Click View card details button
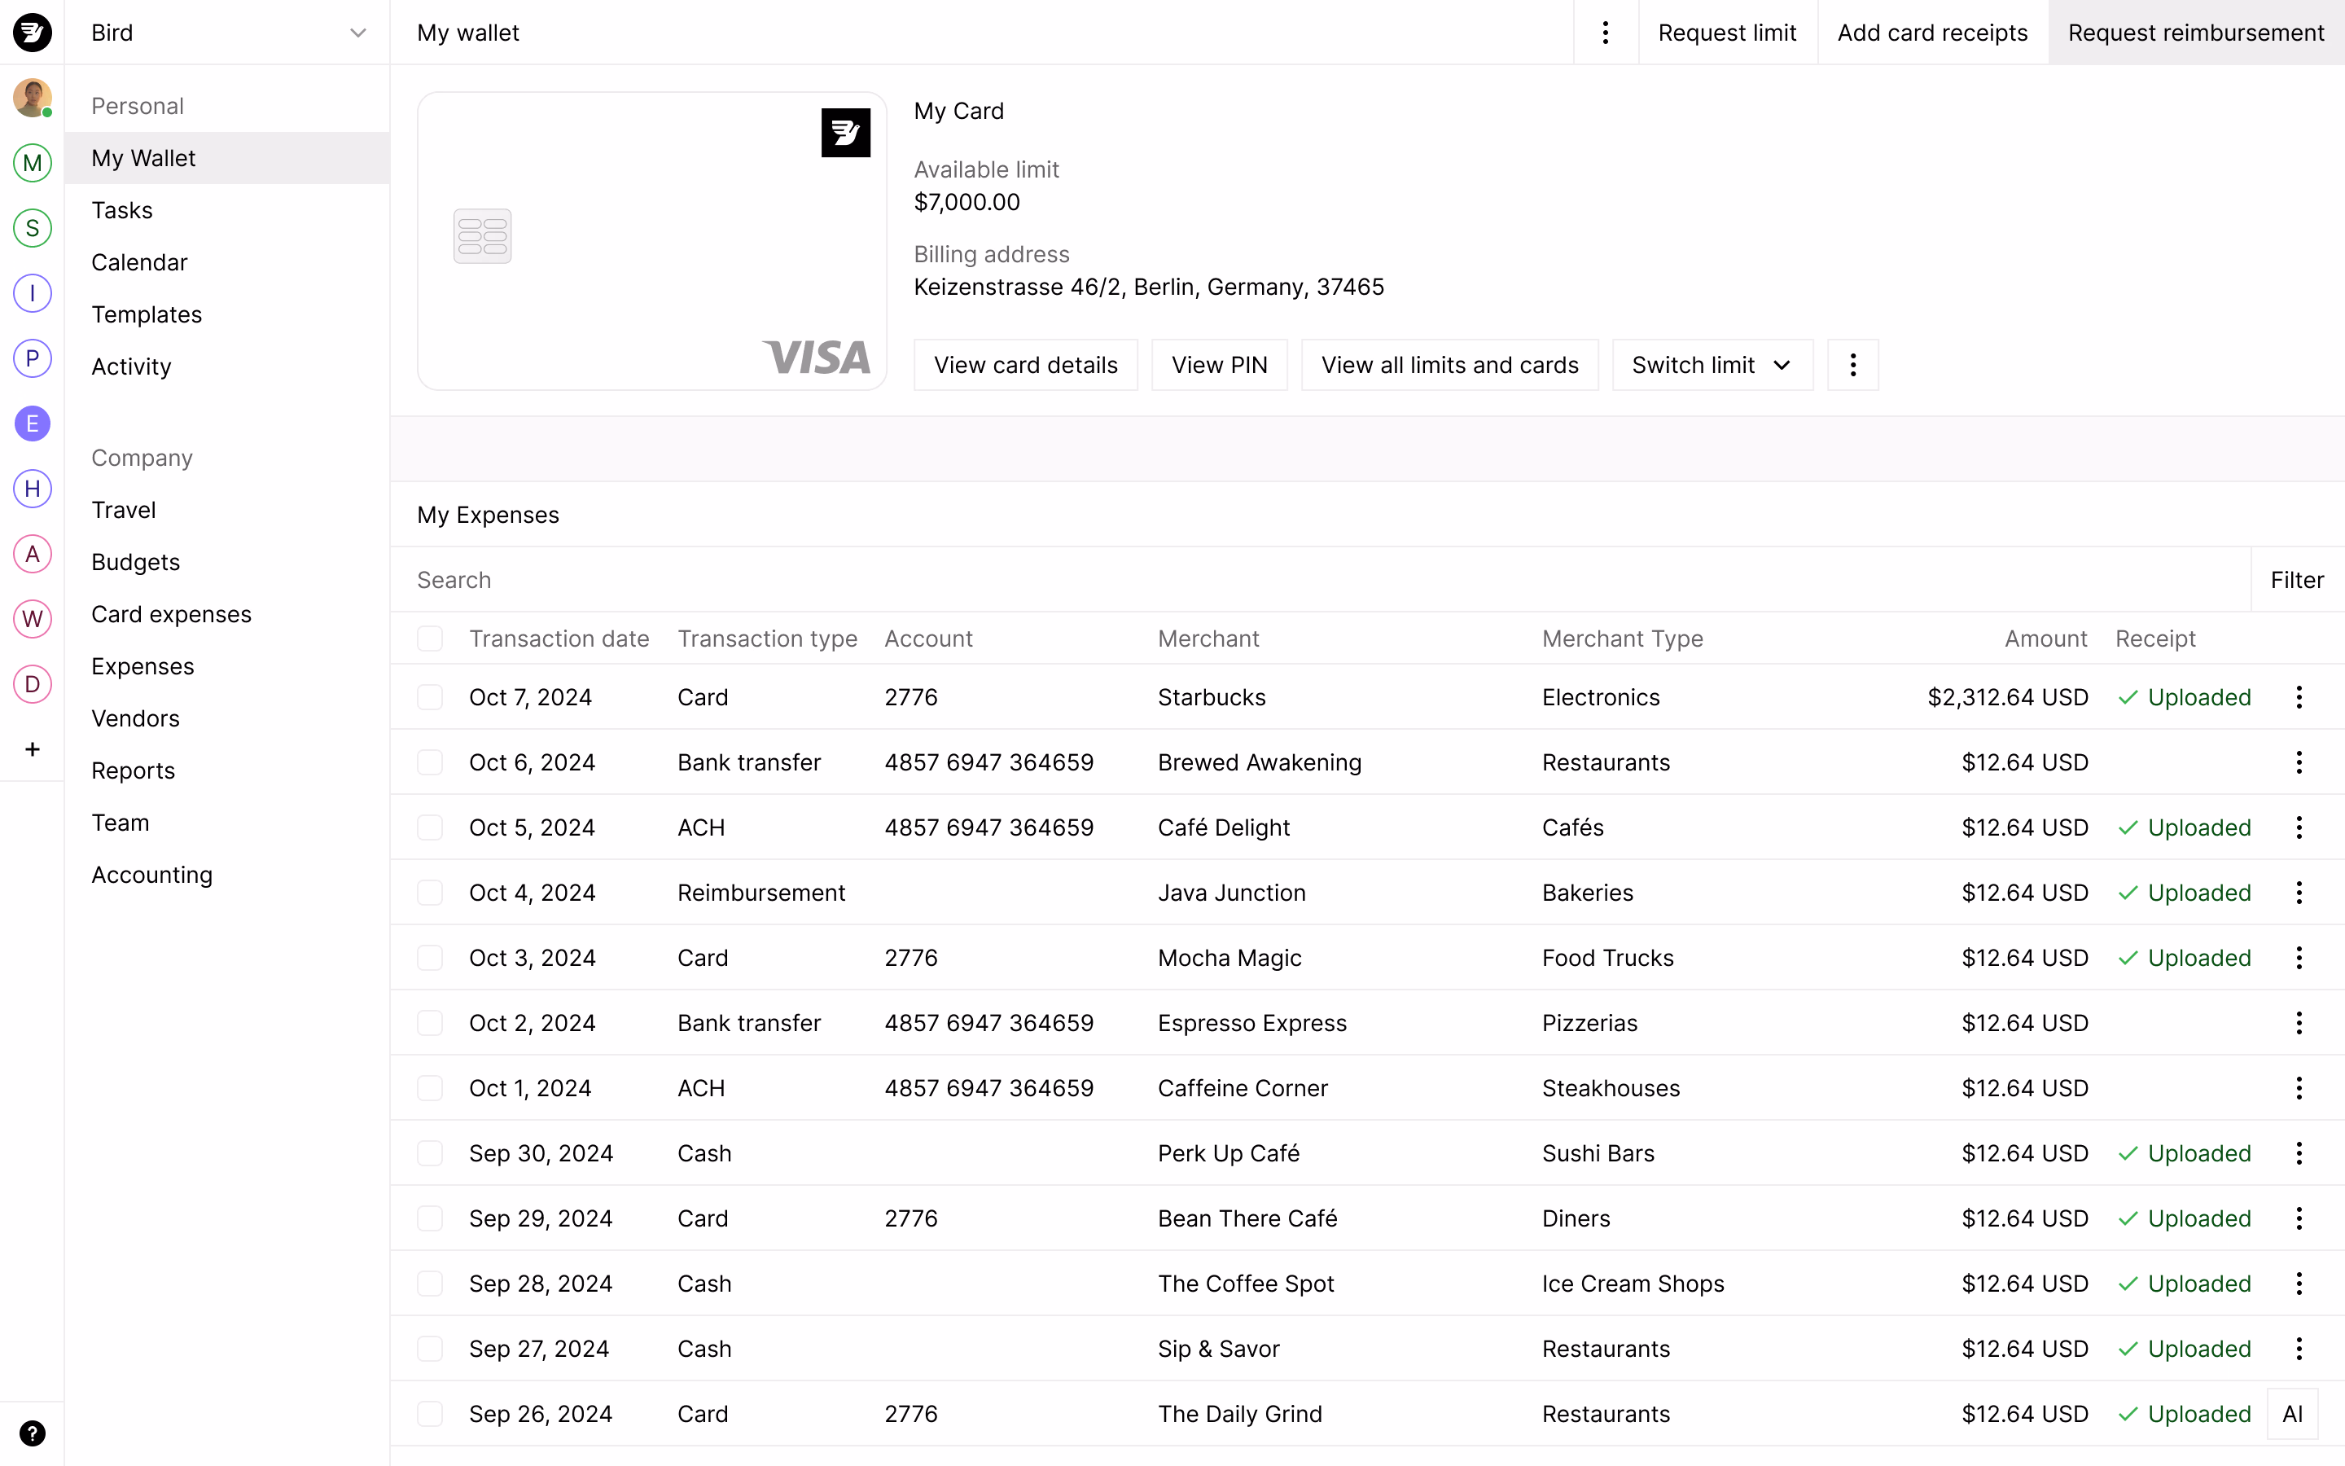 coord(1025,365)
